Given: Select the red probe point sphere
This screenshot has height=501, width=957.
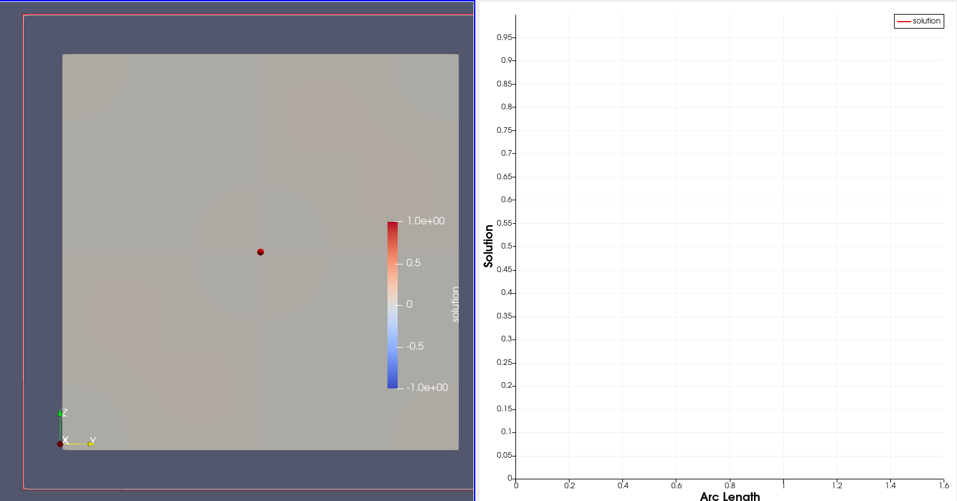Looking at the screenshot, I should [x=260, y=252].
